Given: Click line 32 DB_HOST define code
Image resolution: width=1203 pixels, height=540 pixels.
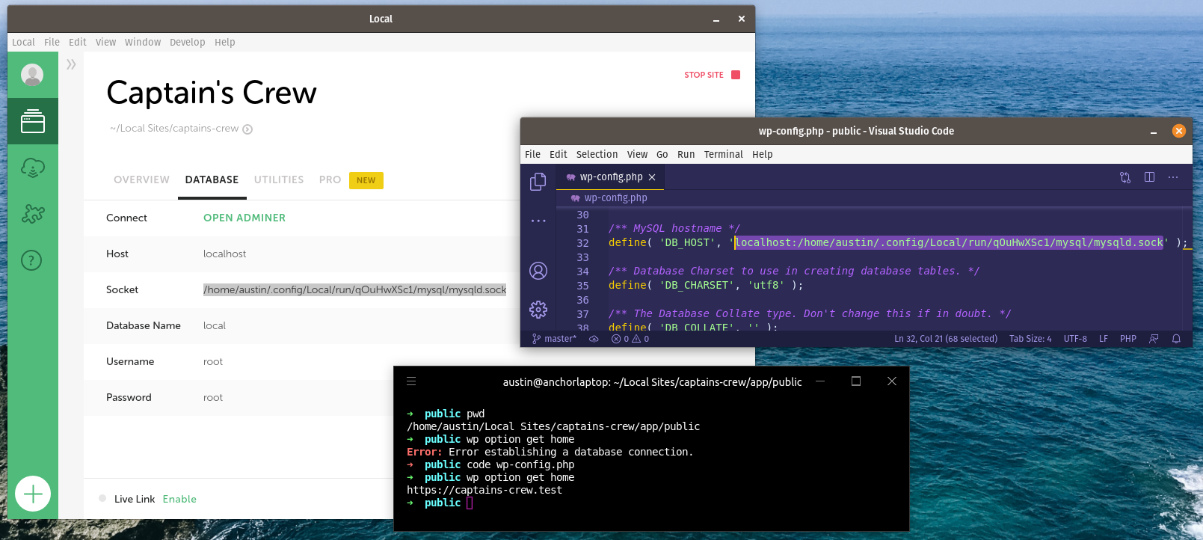Looking at the screenshot, I should point(897,242).
